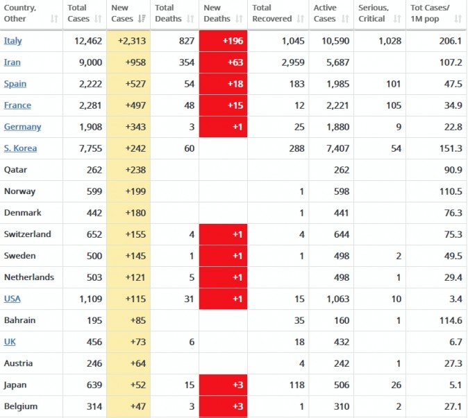The image size is (468, 418).
Task: Click sort arrows icon beside New Deaths
Action: click(240, 19)
